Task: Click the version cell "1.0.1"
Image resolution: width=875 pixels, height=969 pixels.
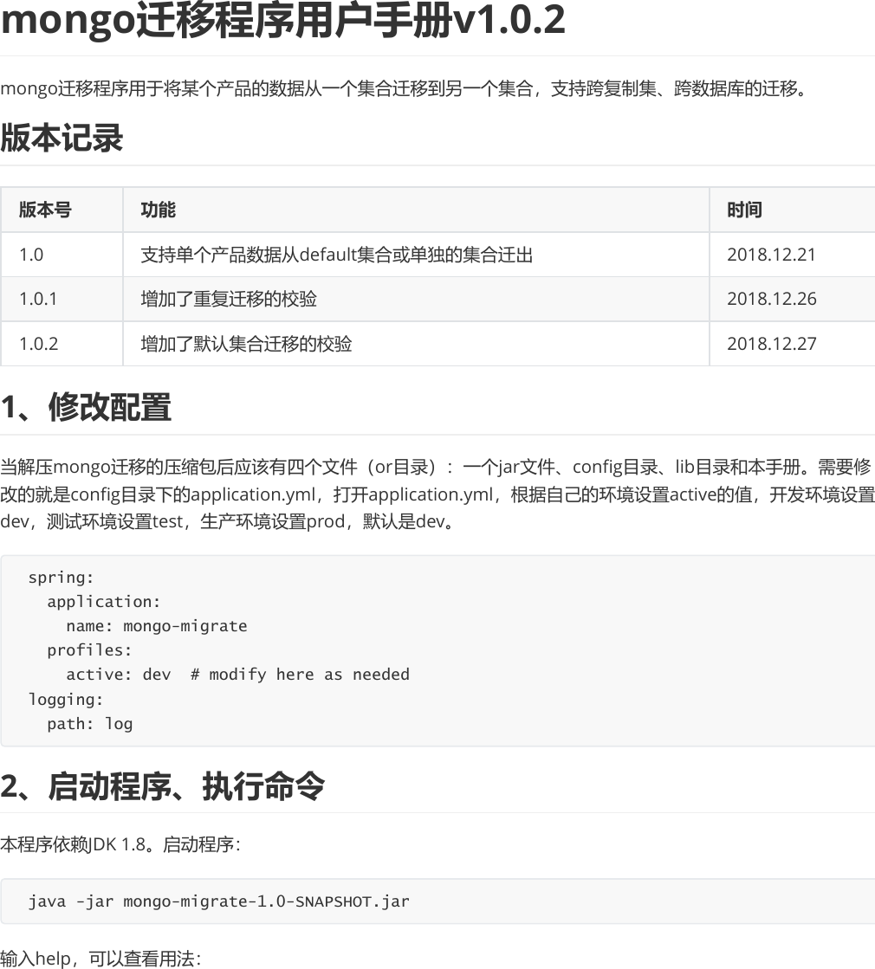Action: click(x=36, y=298)
